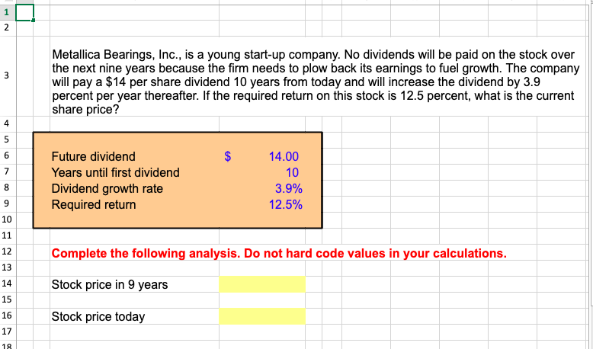Select row 10 via its row header

(x=6, y=219)
